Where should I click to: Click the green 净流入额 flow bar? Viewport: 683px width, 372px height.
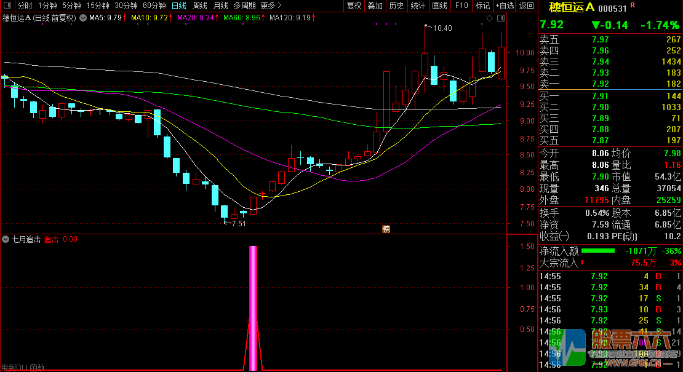(597, 251)
